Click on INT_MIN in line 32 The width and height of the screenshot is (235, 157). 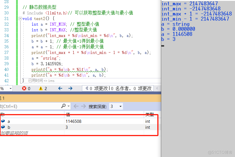pos(58,24)
